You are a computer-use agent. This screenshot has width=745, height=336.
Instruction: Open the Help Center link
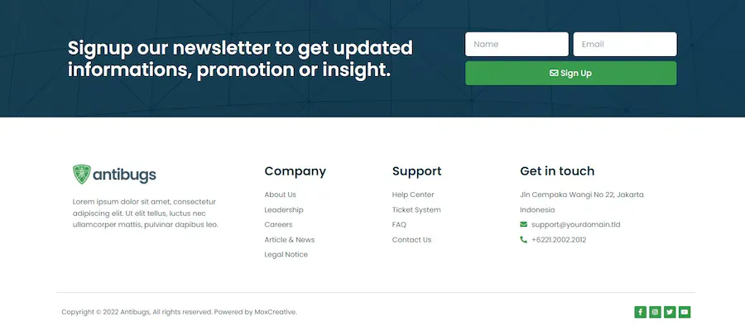pos(413,194)
